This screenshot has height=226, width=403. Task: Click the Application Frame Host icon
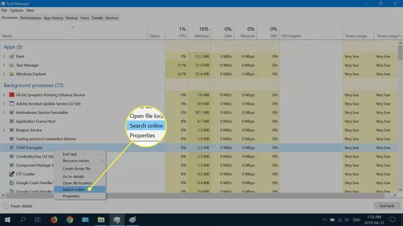[x=12, y=121]
